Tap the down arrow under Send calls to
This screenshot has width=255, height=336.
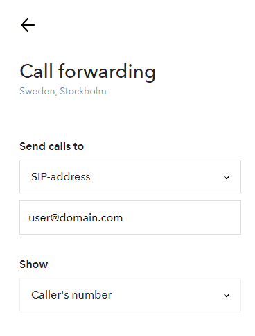click(227, 178)
